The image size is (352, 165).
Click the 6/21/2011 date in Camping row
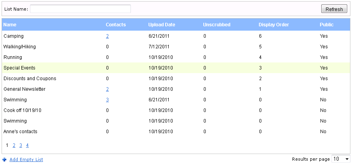[x=159, y=36]
